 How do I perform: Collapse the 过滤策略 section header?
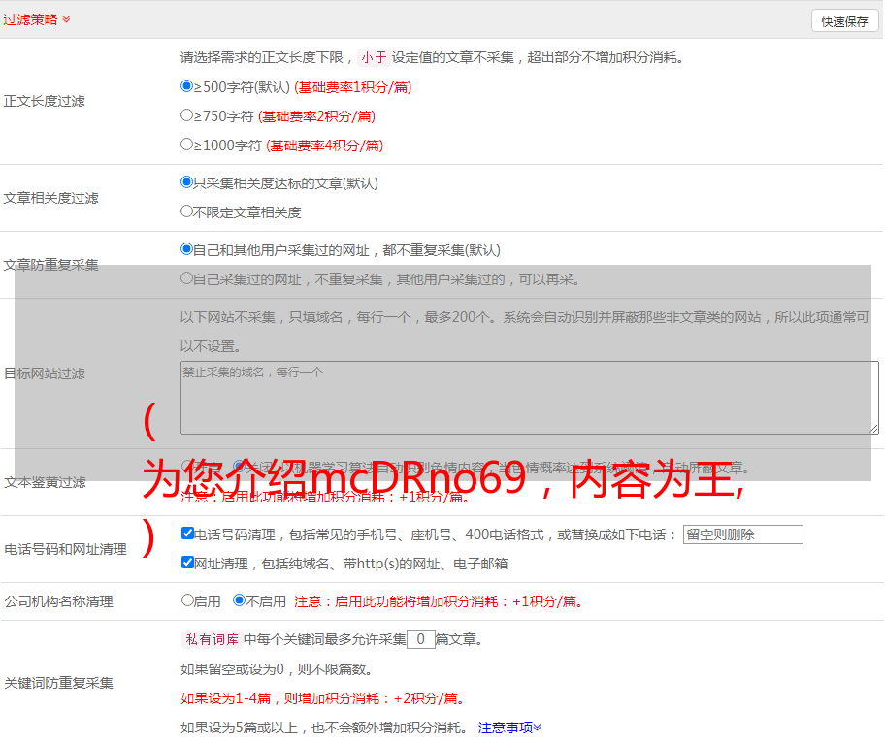(37, 19)
